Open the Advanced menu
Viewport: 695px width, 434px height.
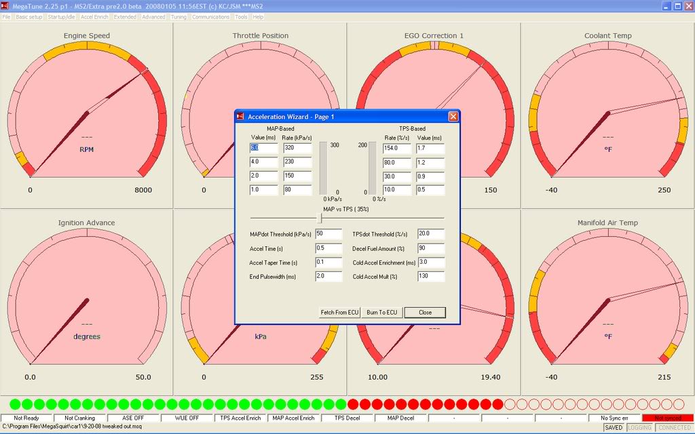point(153,17)
